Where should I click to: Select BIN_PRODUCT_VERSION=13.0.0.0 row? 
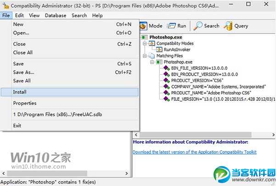click(x=204, y=74)
